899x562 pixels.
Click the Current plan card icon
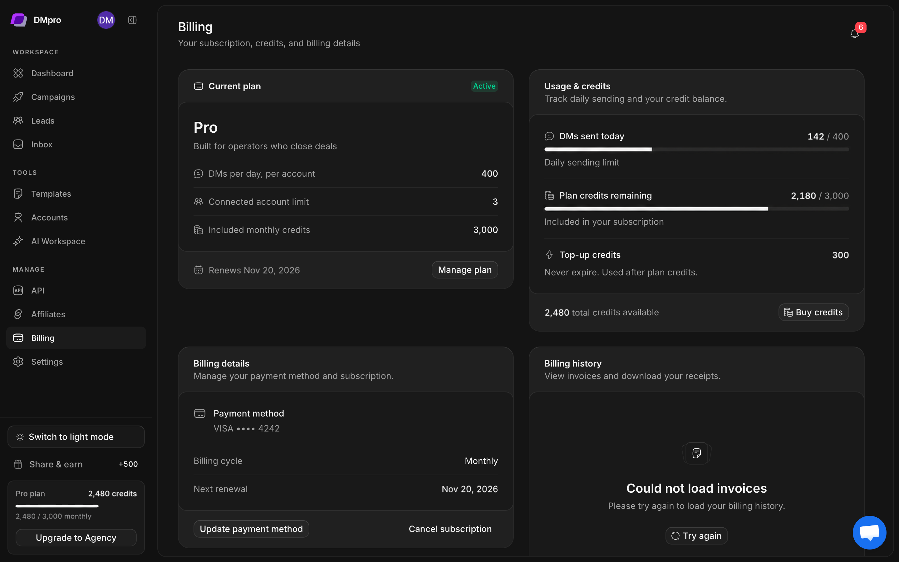tap(199, 86)
